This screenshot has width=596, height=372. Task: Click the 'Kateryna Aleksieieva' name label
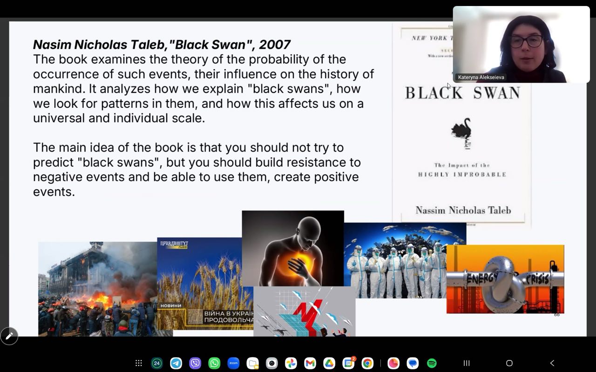(x=481, y=78)
